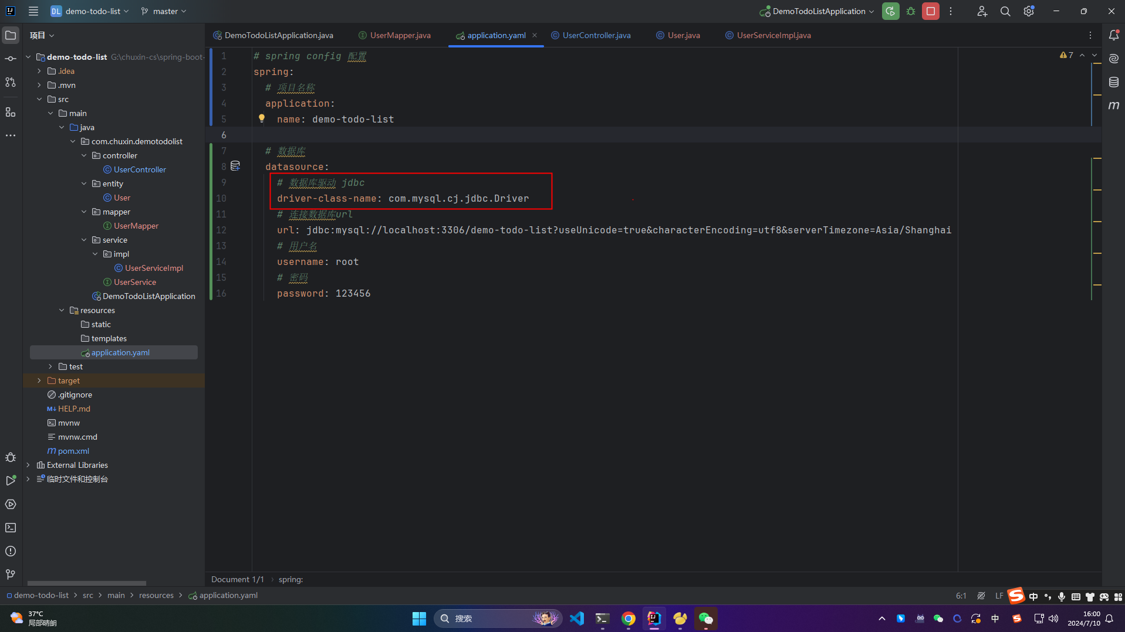Click the datasource gutter icon on line 8
This screenshot has width=1125, height=632.
coord(235,167)
